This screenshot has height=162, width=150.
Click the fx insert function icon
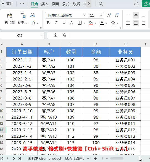(64, 36)
